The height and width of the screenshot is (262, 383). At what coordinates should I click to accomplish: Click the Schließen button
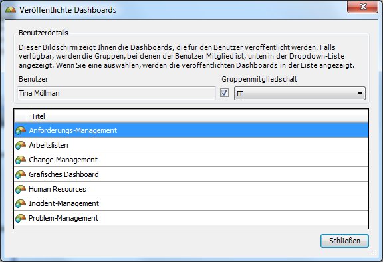(x=344, y=241)
